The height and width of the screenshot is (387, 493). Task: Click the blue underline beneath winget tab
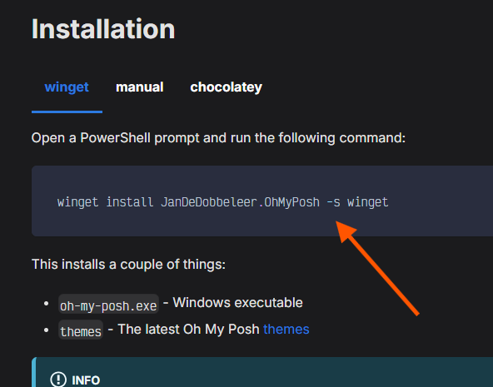(x=67, y=112)
